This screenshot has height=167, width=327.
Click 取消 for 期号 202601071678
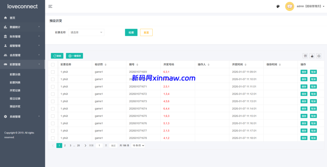click(313, 138)
